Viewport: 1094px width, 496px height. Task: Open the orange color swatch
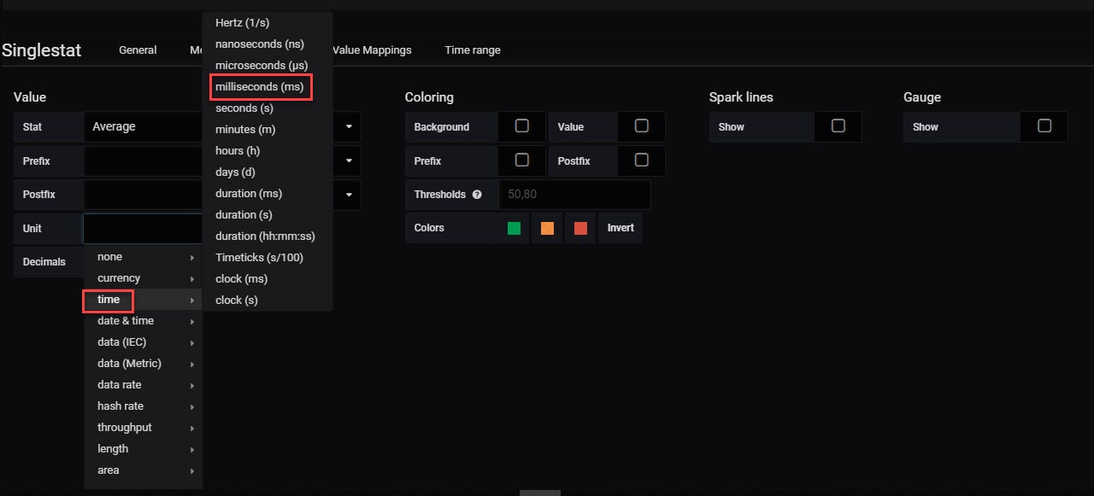547,228
